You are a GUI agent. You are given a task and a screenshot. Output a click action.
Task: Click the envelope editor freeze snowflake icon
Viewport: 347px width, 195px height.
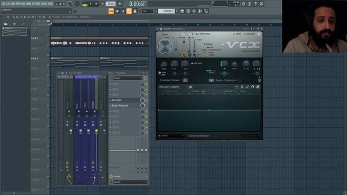pyautogui.click(x=242, y=87)
